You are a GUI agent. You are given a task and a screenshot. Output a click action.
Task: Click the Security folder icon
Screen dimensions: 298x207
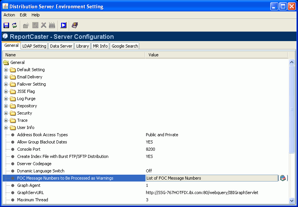(x=13, y=113)
